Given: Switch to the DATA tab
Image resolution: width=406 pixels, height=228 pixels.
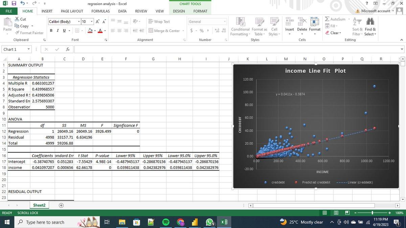Looking at the screenshot, I should (x=122, y=11).
